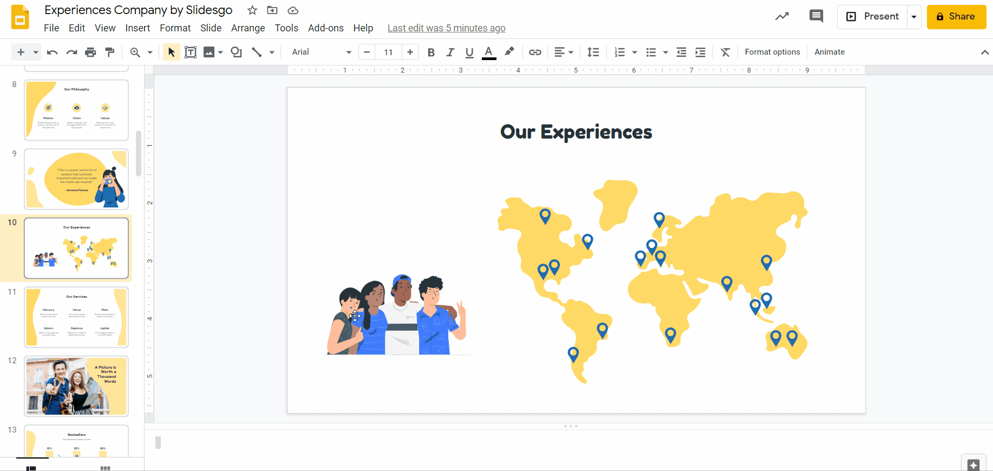
Task: Open Present options dropdown arrow
Action: point(914,17)
